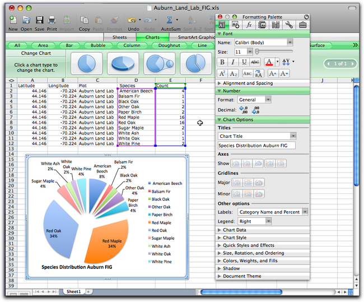Toggle italic formatting in Formatting Palette
364x302 pixels.
[x=234, y=62]
